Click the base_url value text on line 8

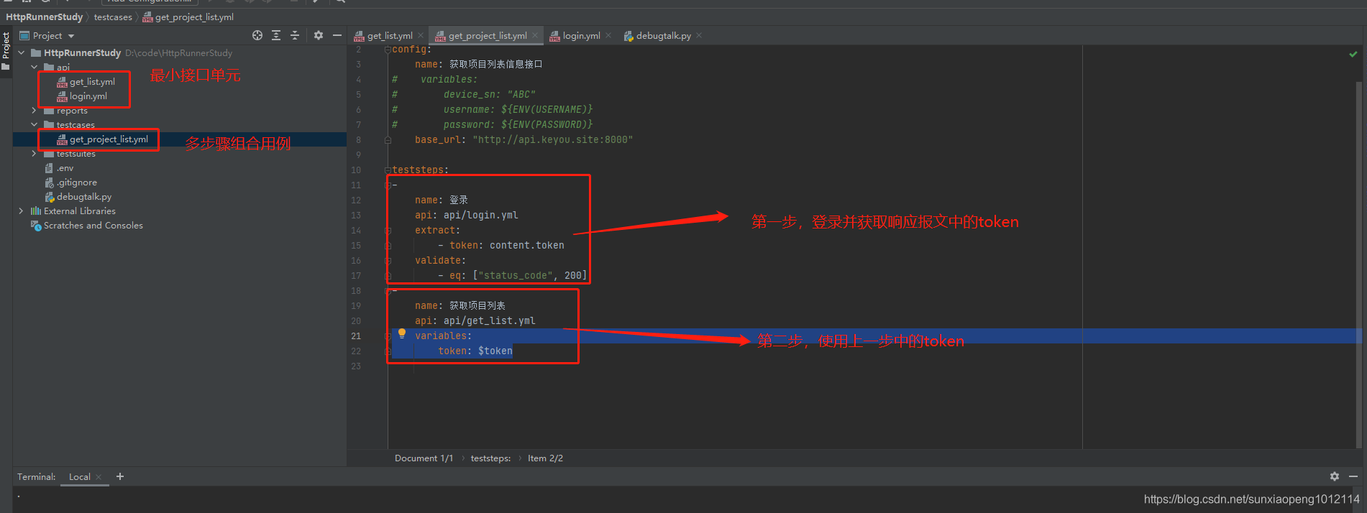coord(552,139)
